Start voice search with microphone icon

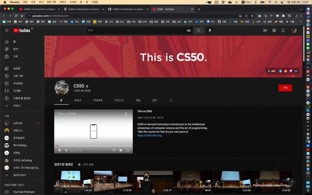[210, 31]
